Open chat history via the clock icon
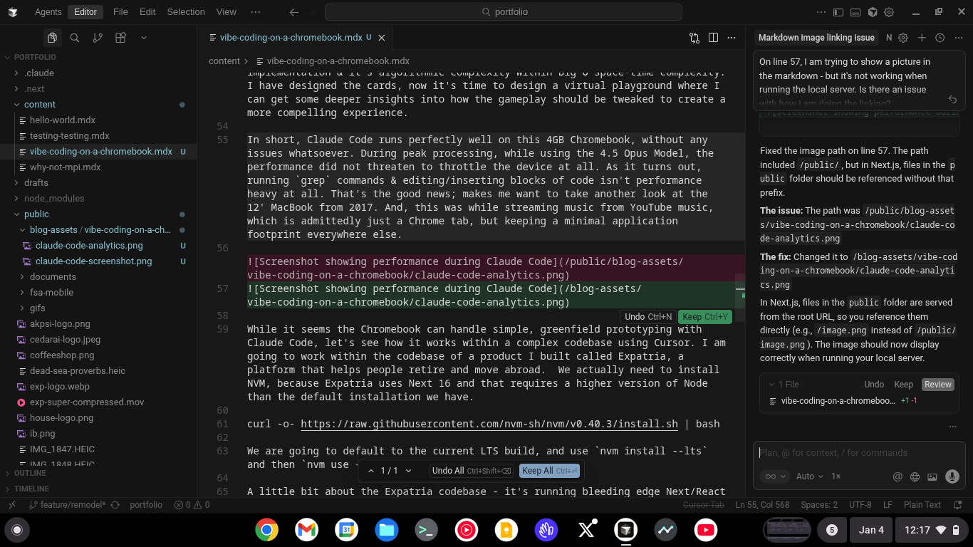This screenshot has width=973, height=547. pos(939,37)
